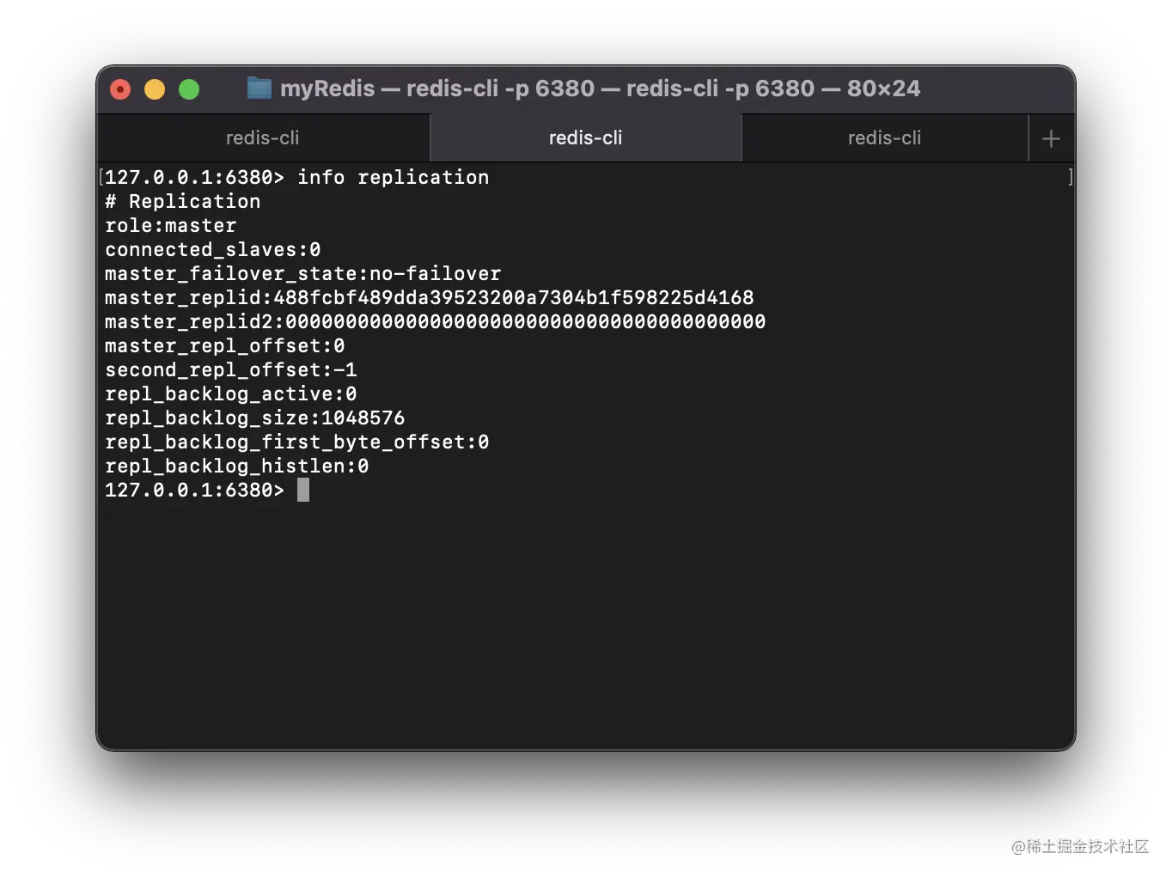The width and height of the screenshot is (1172, 878).
Task: Click the 'info replication' command text
Action: tap(393, 177)
